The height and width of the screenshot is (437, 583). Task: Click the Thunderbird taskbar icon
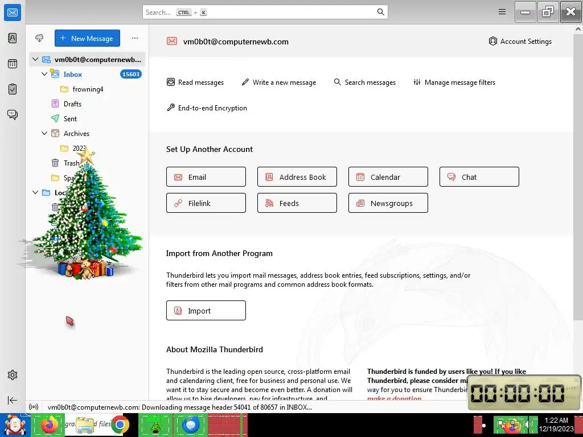pos(191,424)
